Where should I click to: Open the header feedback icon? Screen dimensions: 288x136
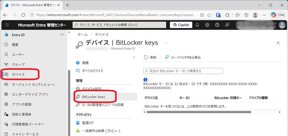pyautogui.click(x=227, y=25)
